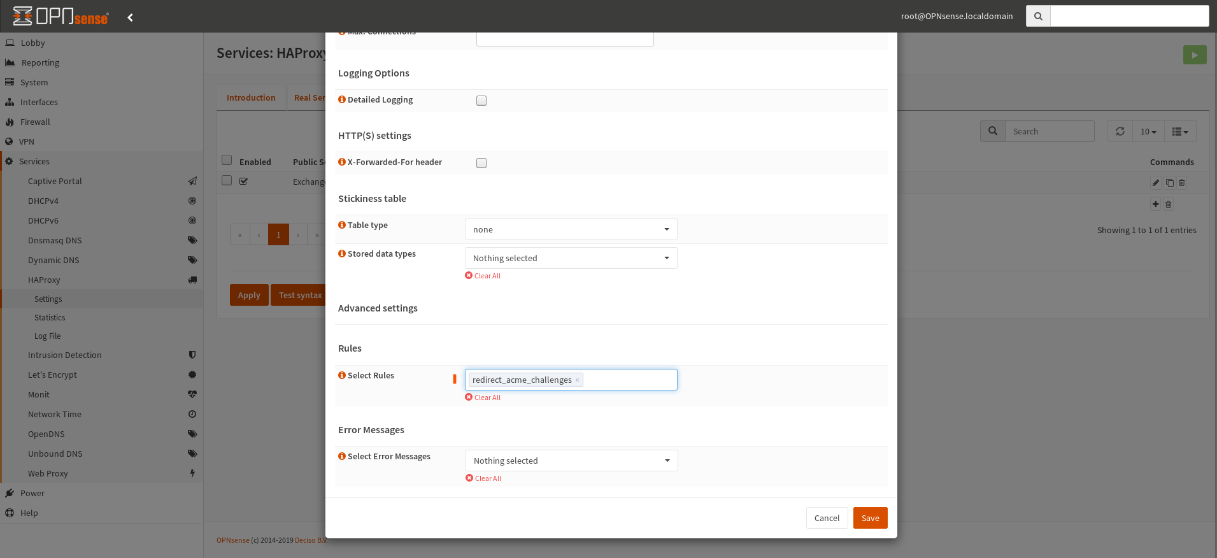Click the help icon beside Detailed Logging
Image resolution: width=1217 pixels, height=558 pixels.
point(342,100)
